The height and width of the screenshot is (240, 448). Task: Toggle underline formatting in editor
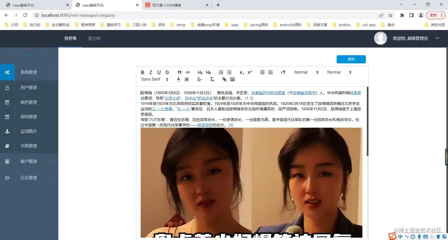pyautogui.click(x=159, y=73)
